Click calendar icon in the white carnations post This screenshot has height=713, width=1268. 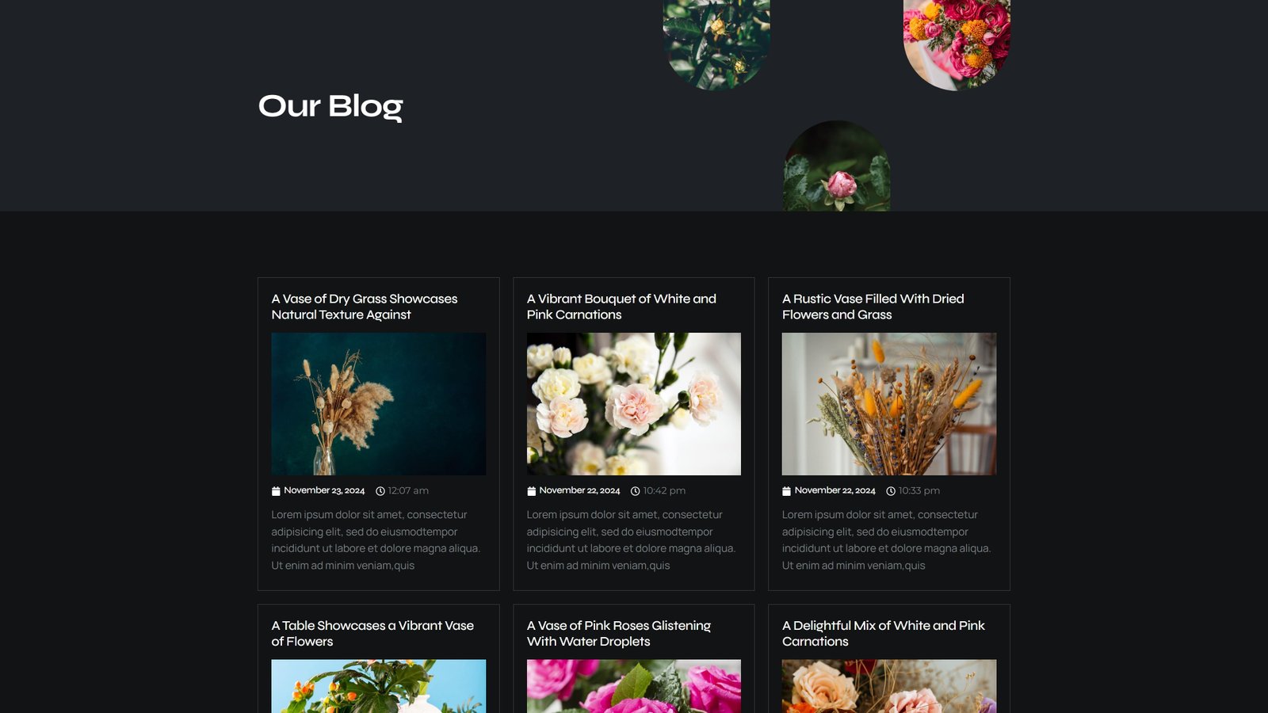click(x=531, y=491)
